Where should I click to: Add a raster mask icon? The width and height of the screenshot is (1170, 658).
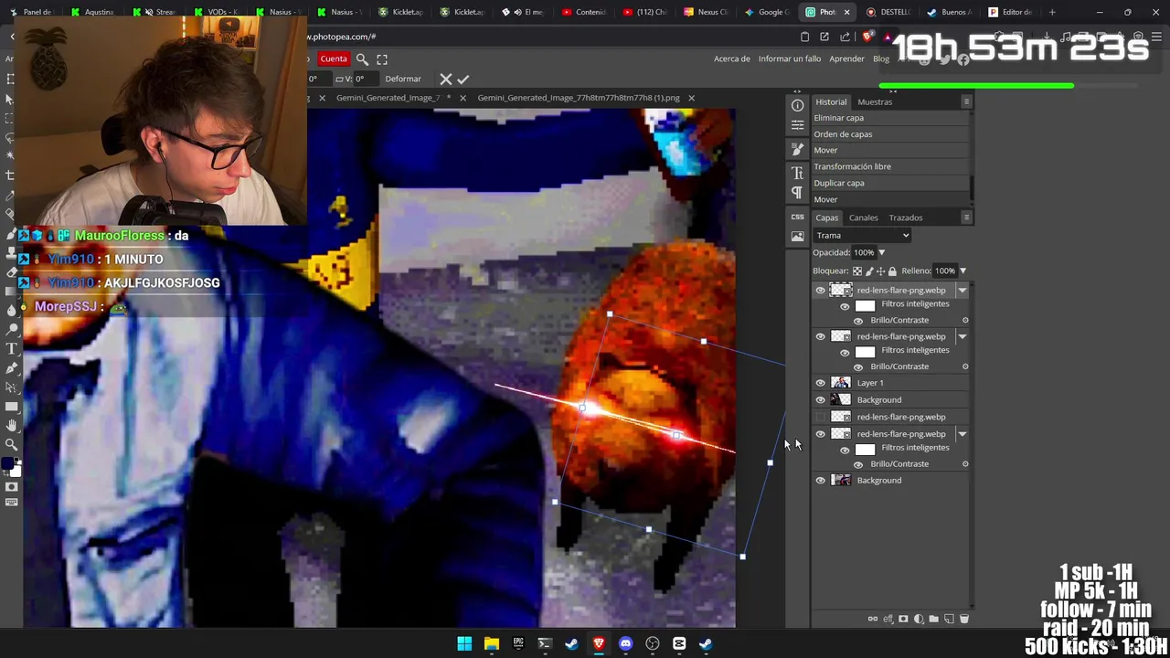pyautogui.click(x=903, y=619)
